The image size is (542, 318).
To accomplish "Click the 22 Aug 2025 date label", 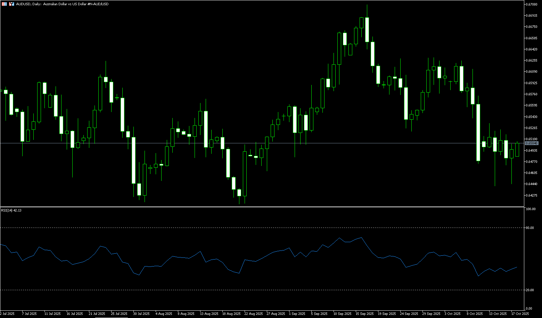I will pos(253,314).
